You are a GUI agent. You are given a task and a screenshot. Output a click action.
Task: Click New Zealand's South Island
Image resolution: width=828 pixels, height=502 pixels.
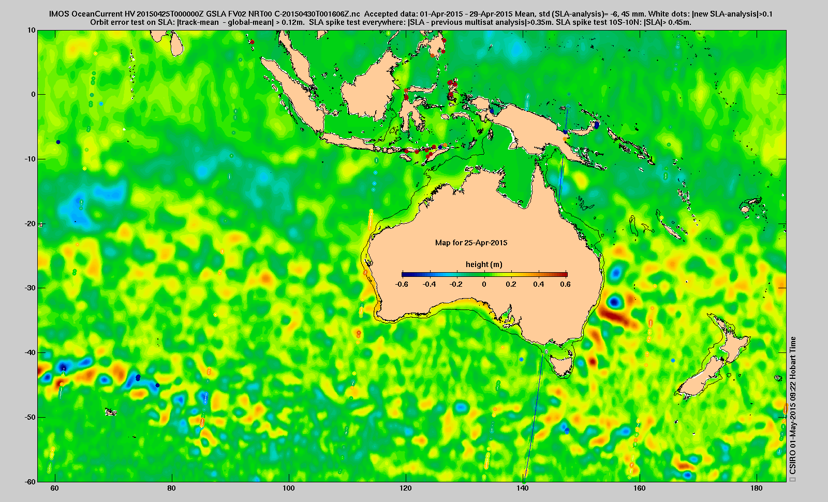(701, 377)
